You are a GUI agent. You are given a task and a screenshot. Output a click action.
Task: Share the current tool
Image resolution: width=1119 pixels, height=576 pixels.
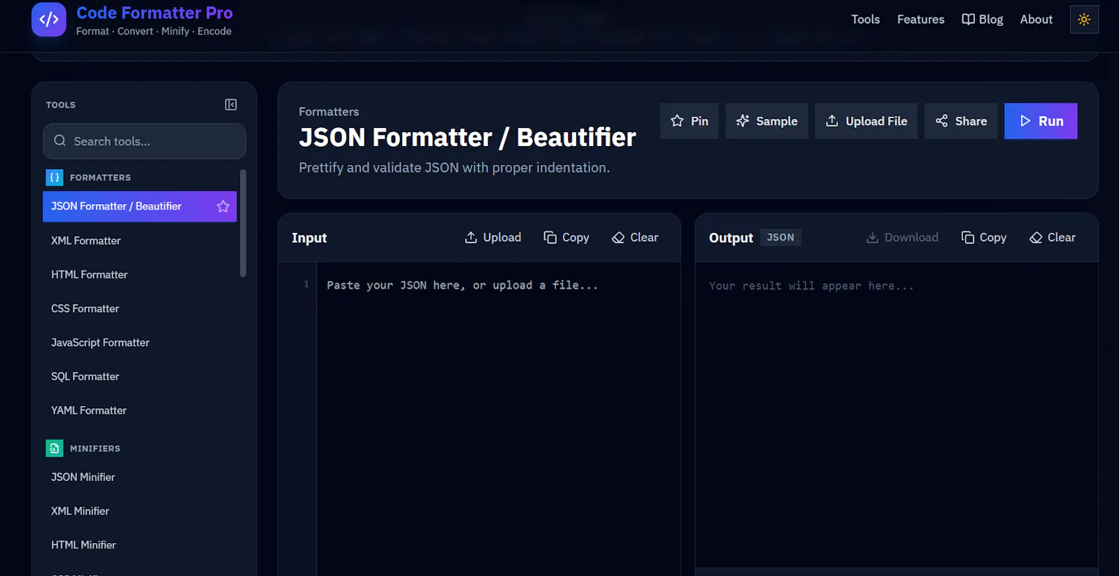pos(961,121)
